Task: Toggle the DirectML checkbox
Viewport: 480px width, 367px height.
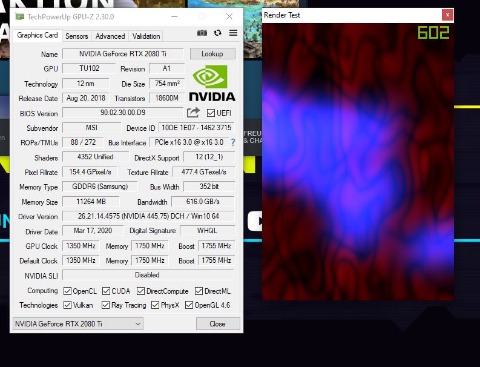Action: (199, 291)
